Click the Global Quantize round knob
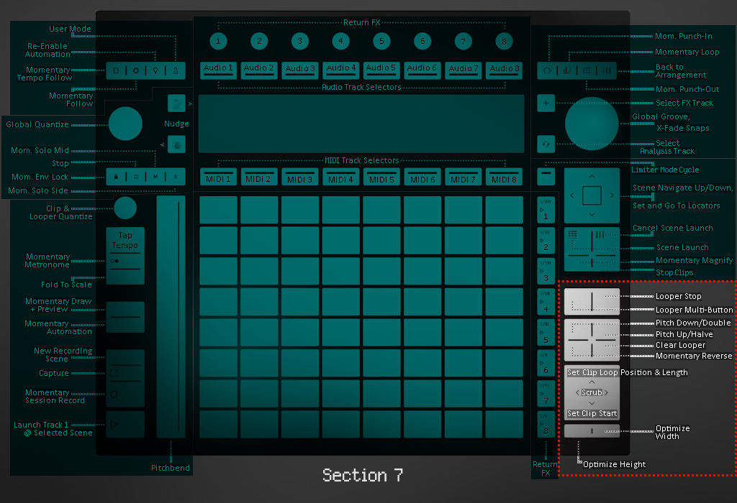This screenshot has height=503, width=737. tap(125, 123)
